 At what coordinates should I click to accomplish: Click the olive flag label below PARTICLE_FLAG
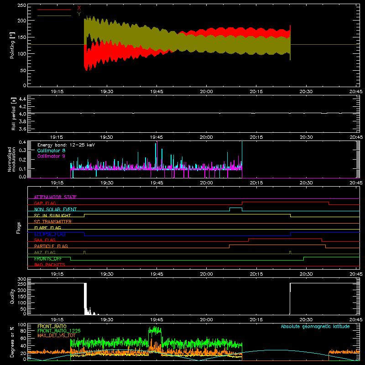[45, 252]
